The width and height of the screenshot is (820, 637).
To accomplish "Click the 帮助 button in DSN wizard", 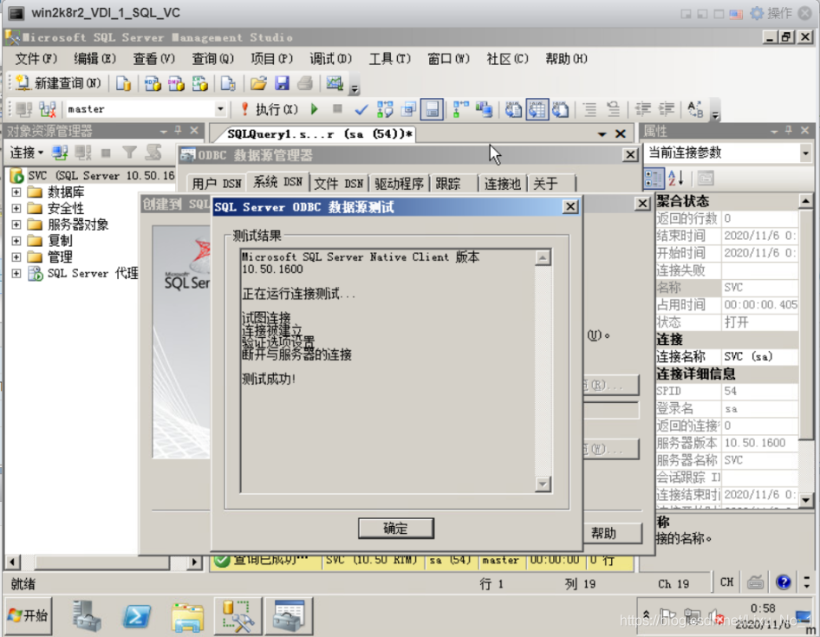I will click(612, 533).
